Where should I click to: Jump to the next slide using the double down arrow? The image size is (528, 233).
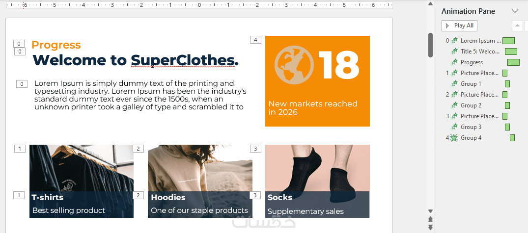coord(430,228)
